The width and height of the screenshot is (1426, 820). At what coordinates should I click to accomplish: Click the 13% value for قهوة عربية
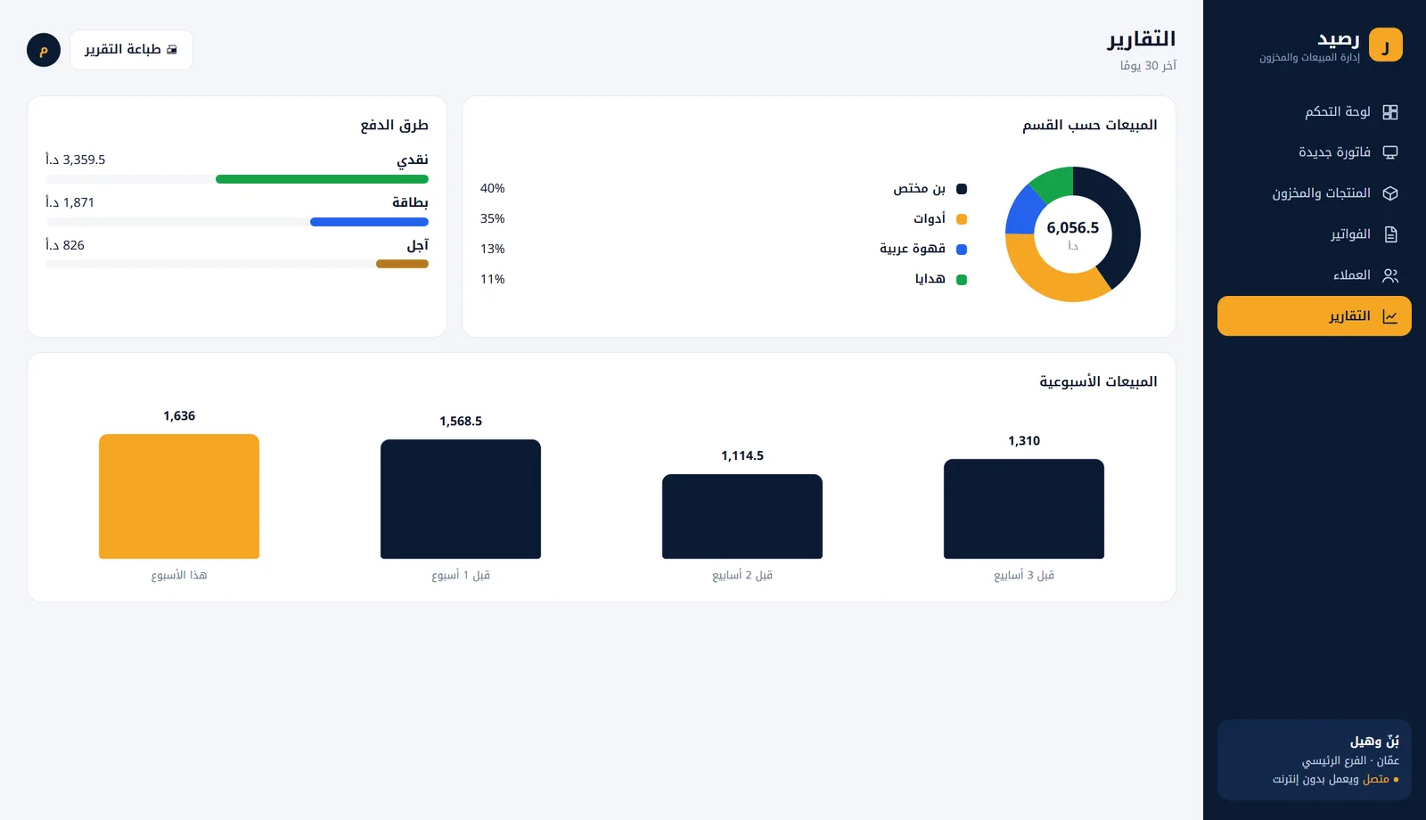[x=493, y=250]
